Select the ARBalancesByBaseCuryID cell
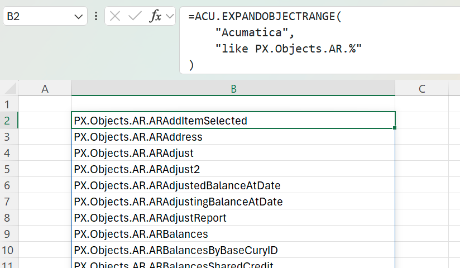The height and width of the screenshot is (268, 460). pyautogui.click(x=233, y=250)
